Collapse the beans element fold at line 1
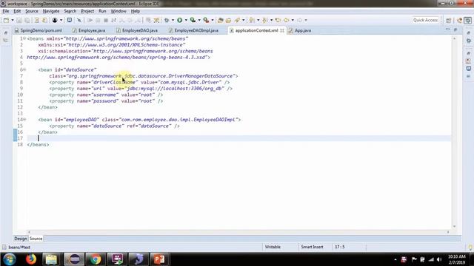The height and width of the screenshot is (266, 474). click(x=24, y=38)
